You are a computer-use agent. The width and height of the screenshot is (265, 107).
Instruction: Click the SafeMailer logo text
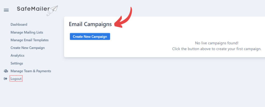click(33, 9)
